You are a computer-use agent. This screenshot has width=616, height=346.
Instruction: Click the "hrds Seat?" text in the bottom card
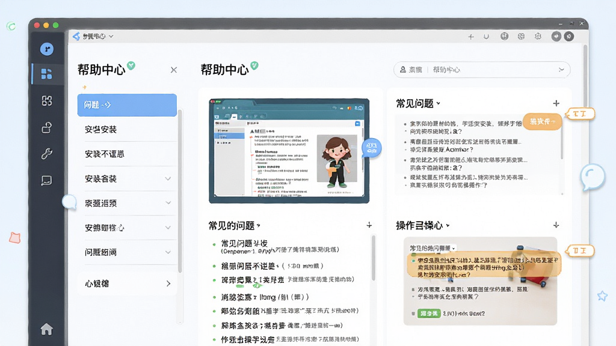464,314
